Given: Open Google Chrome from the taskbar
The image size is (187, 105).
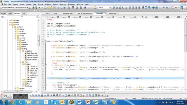Looking at the screenshot, I should point(12,102).
